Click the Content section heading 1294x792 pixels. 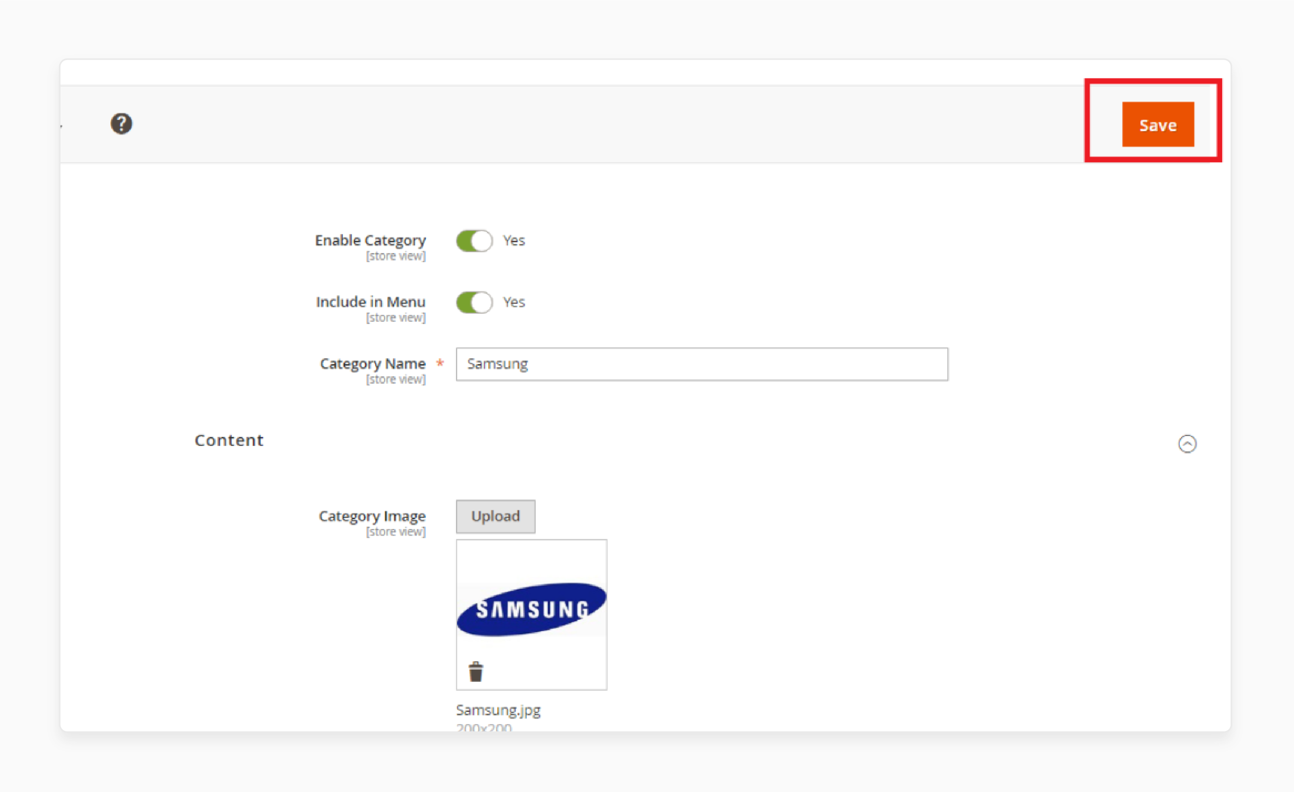[229, 440]
